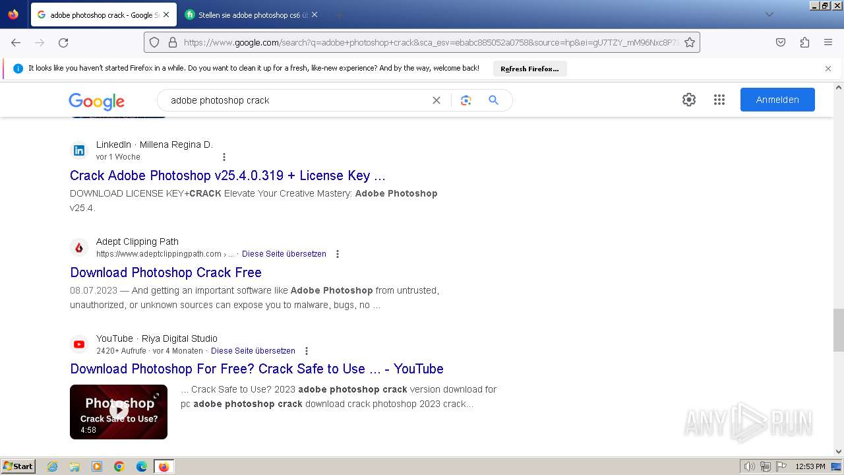Screen dimensions: 844x475
Task: Submit search with the magnifier icon
Action: pos(493,100)
